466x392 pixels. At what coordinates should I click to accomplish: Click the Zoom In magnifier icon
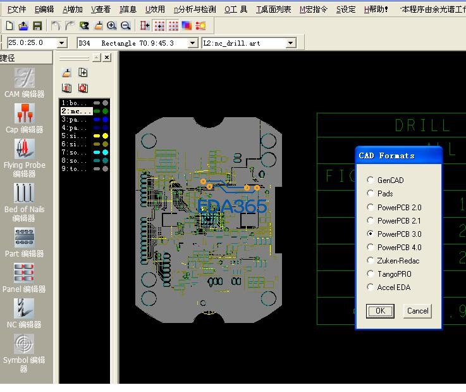click(x=112, y=26)
